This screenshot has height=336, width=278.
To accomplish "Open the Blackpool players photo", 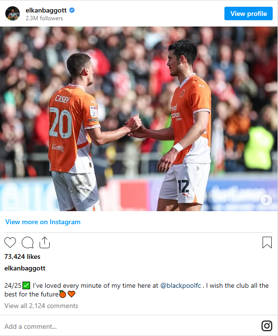I will (x=139, y=119).
